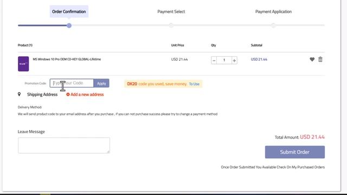Click the DK20 promo code text

click(x=132, y=84)
